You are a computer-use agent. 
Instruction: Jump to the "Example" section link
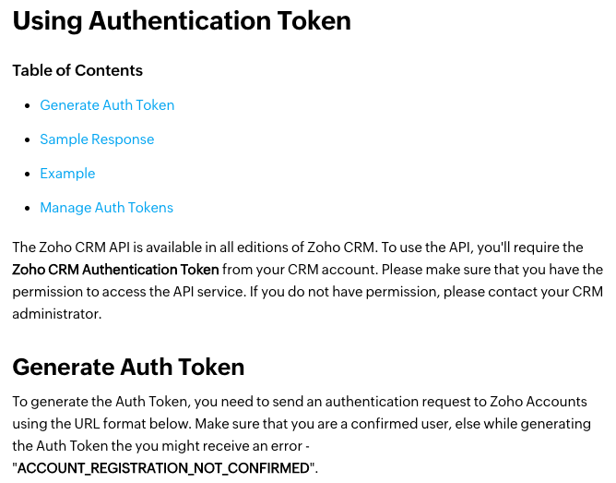point(67,174)
